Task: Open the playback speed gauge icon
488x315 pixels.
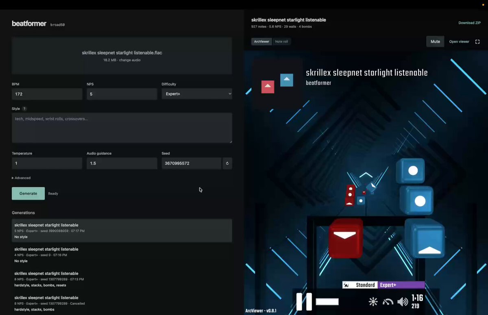Action: (388, 302)
